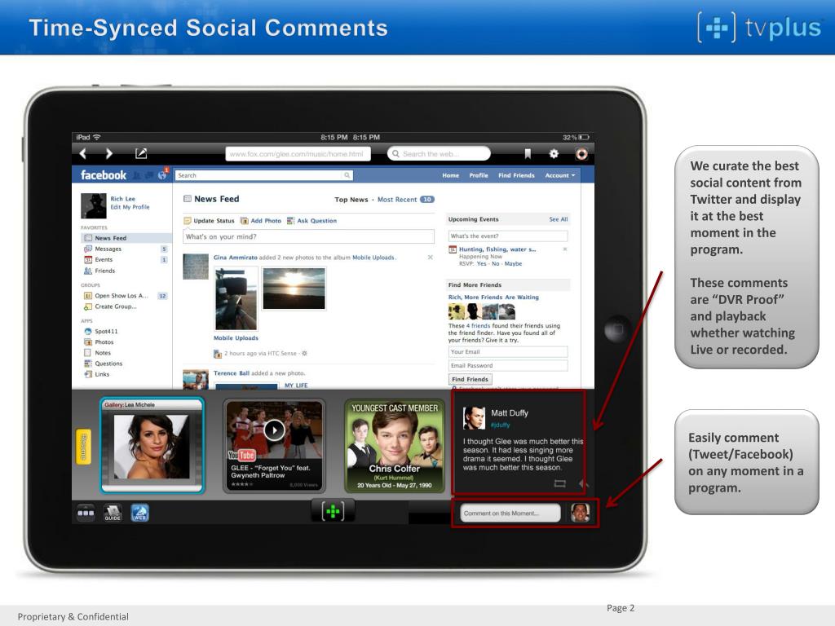Tap the retweet icon on Matt Duffy comment
This screenshot has height=626, width=835.
pos(559,483)
